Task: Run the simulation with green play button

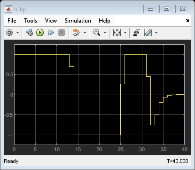Action: point(40,32)
